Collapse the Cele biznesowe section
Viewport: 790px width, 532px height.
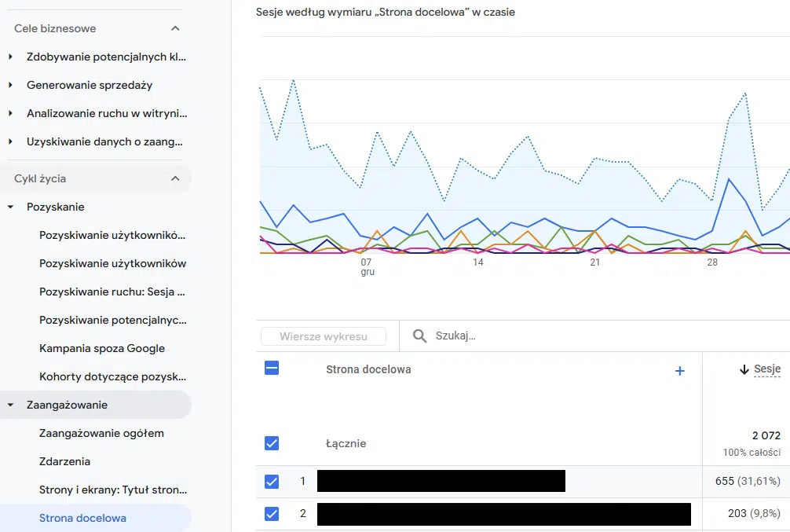click(x=175, y=28)
